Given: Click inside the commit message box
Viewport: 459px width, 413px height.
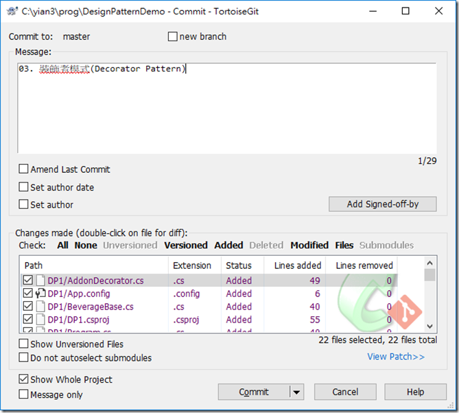Looking at the screenshot, I should click(x=227, y=108).
